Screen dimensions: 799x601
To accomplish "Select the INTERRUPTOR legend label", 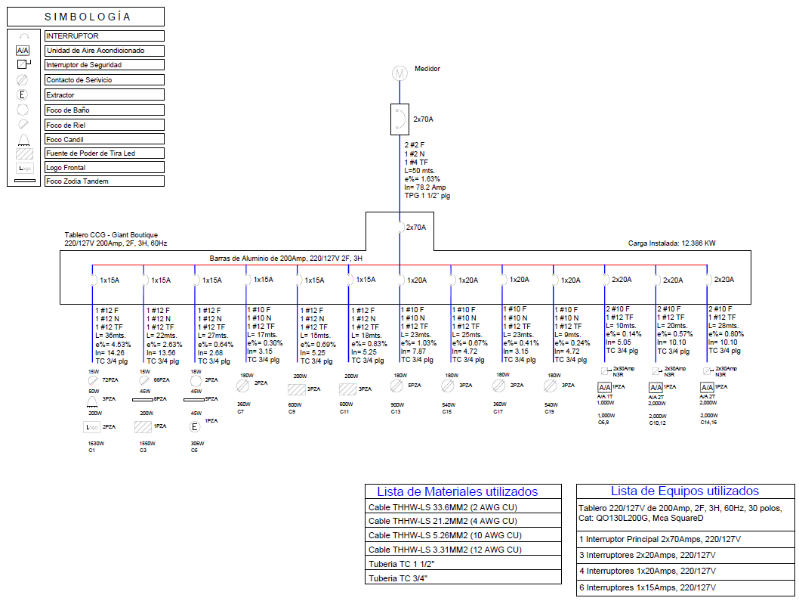I will coord(104,36).
